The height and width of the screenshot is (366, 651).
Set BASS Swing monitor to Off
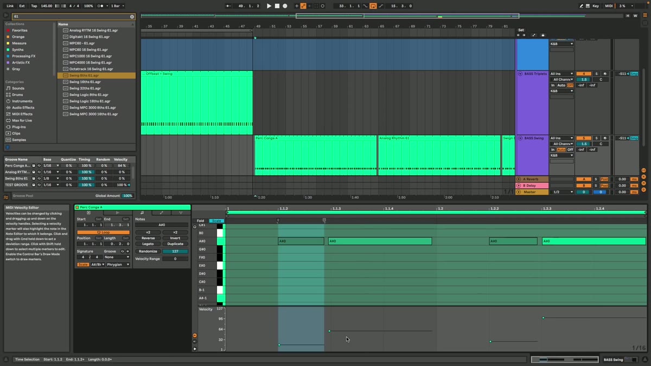tap(570, 150)
